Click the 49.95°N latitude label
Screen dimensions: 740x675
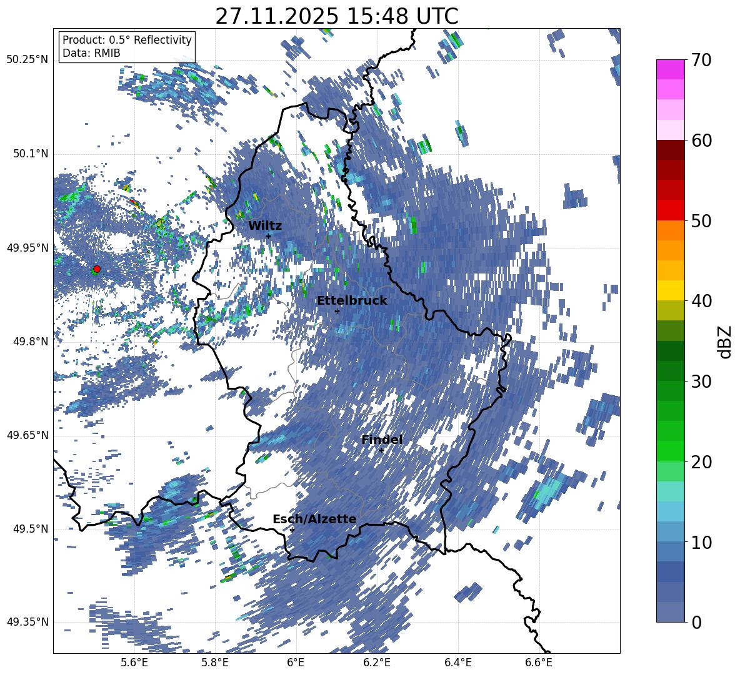[27, 247]
